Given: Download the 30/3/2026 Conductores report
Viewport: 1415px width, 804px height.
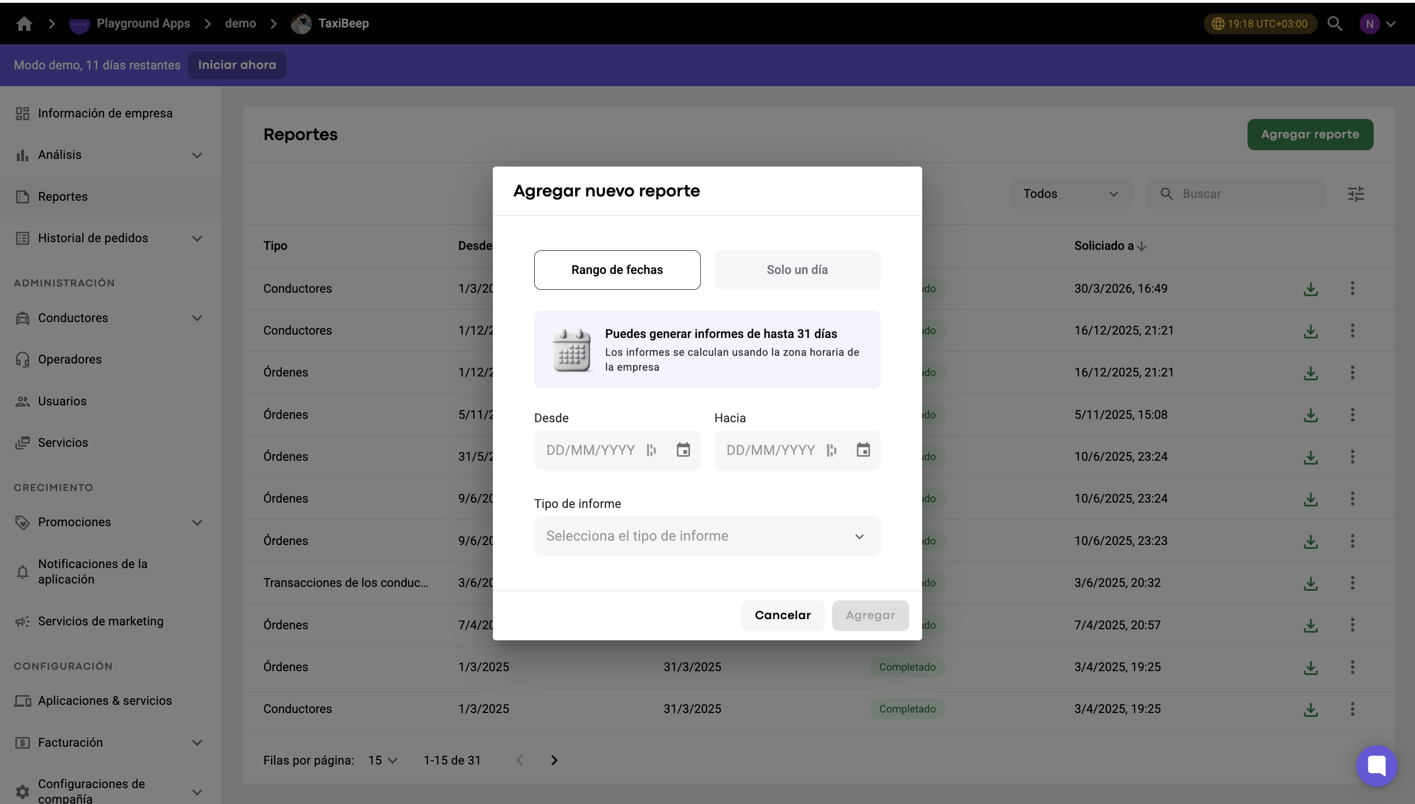Looking at the screenshot, I should [1311, 289].
